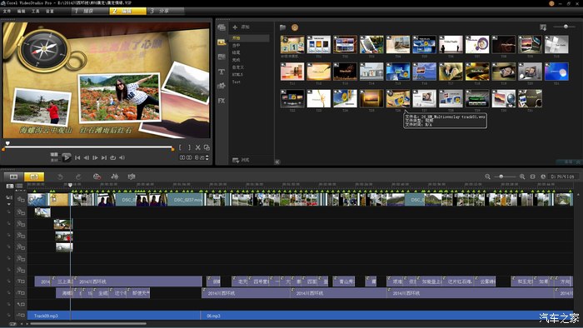This screenshot has height=328, width=583.
Task: Toggle the first overlay track button
Action: point(21,212)
